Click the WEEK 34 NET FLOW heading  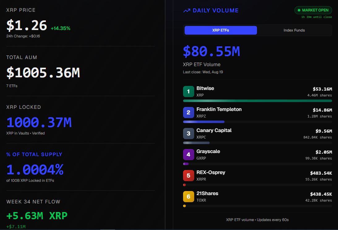pyautogui.click(x=33, y=202)
